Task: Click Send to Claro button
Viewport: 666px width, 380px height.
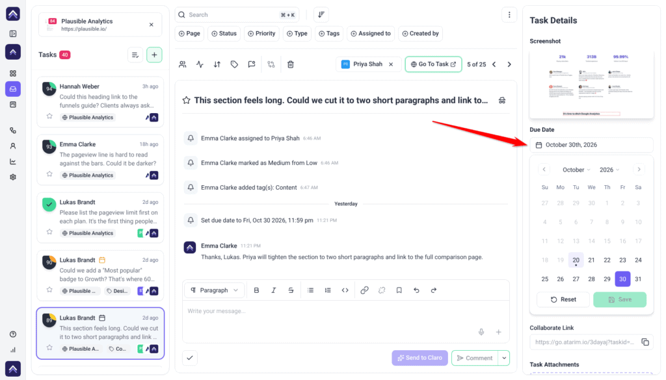Action: tap(420, 358)
